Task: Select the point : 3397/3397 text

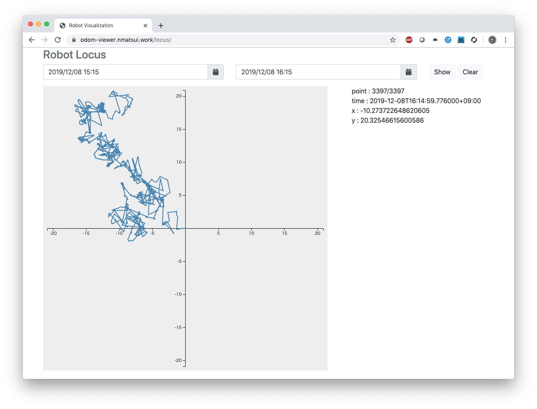Action: (378, 91)
